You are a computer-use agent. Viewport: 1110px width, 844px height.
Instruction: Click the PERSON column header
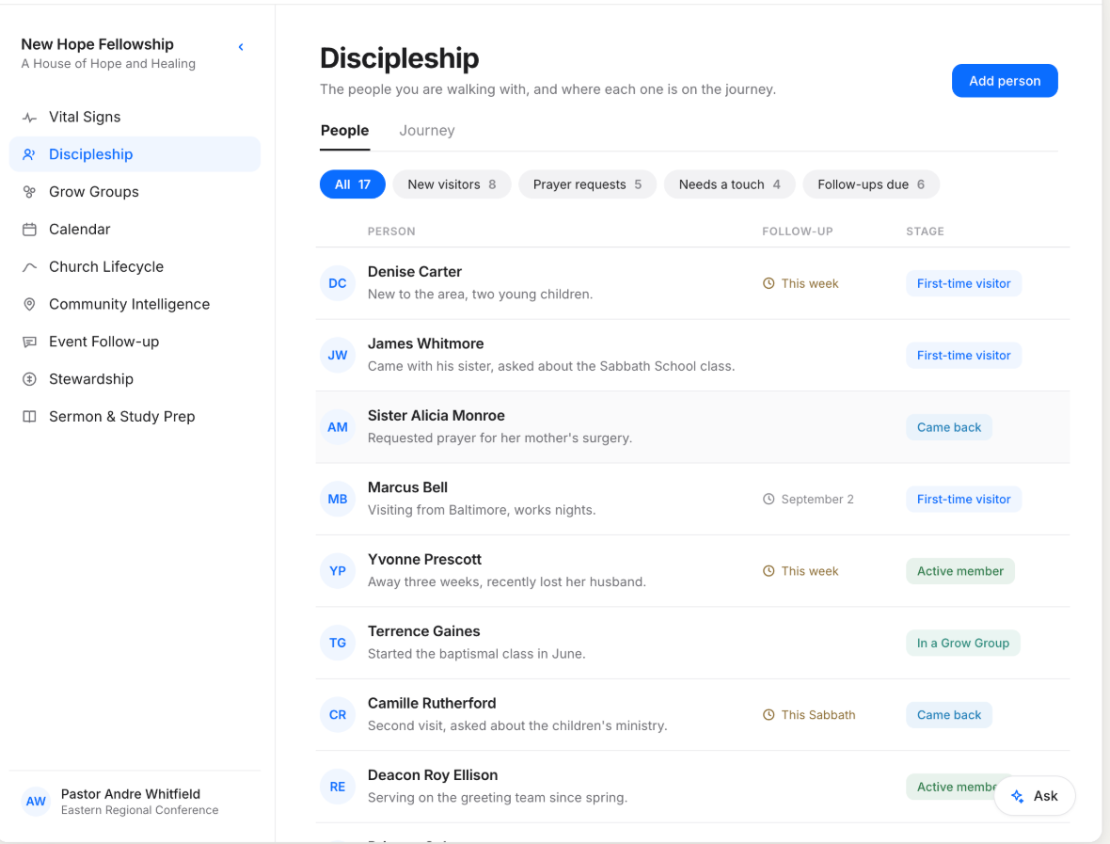(391, 231)
